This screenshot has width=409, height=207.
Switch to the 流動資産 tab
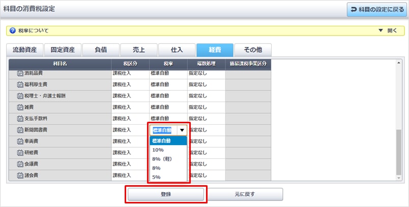25,50
